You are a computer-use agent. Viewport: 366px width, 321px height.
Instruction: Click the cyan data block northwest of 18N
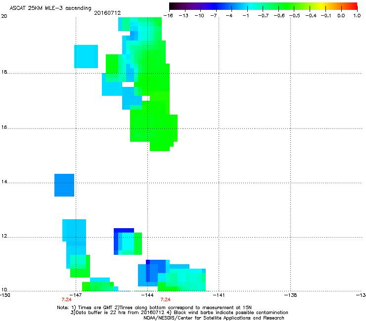(x=86, y=56)
